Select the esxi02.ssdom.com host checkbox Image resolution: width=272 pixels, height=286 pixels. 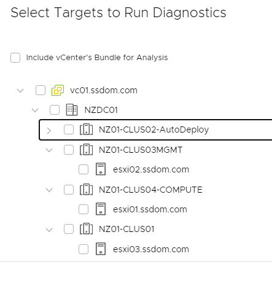84,169
